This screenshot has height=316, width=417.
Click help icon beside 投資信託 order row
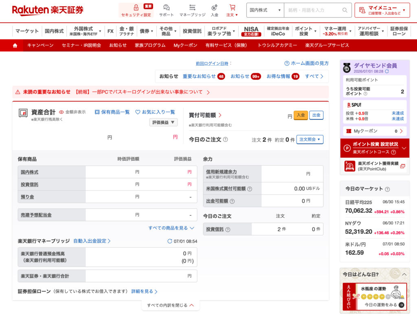tap(228, 230)
